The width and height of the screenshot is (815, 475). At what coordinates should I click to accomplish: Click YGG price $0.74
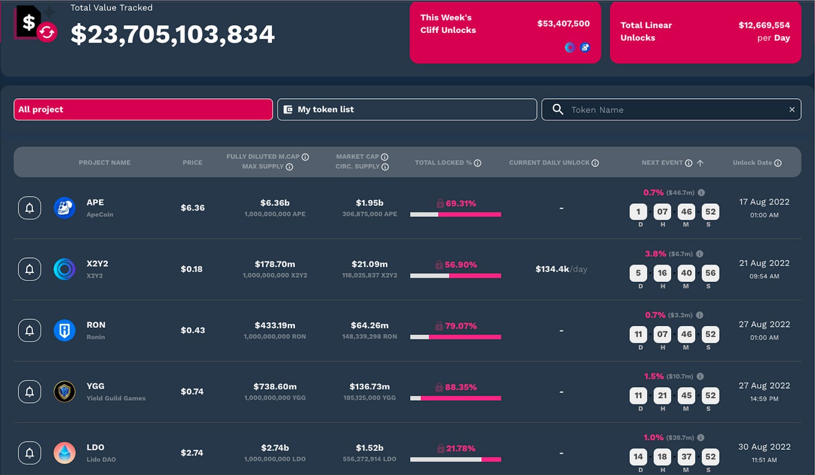(192, 392)
